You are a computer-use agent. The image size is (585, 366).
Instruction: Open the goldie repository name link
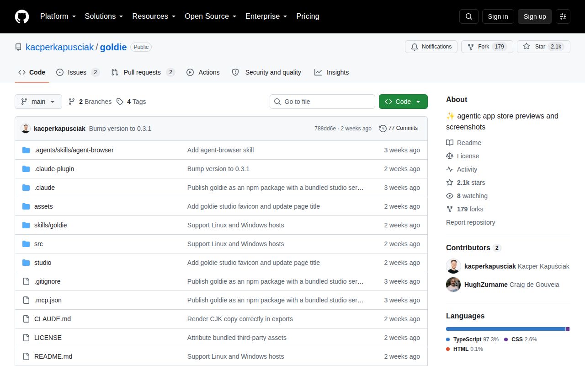click(x=113, y=47)
